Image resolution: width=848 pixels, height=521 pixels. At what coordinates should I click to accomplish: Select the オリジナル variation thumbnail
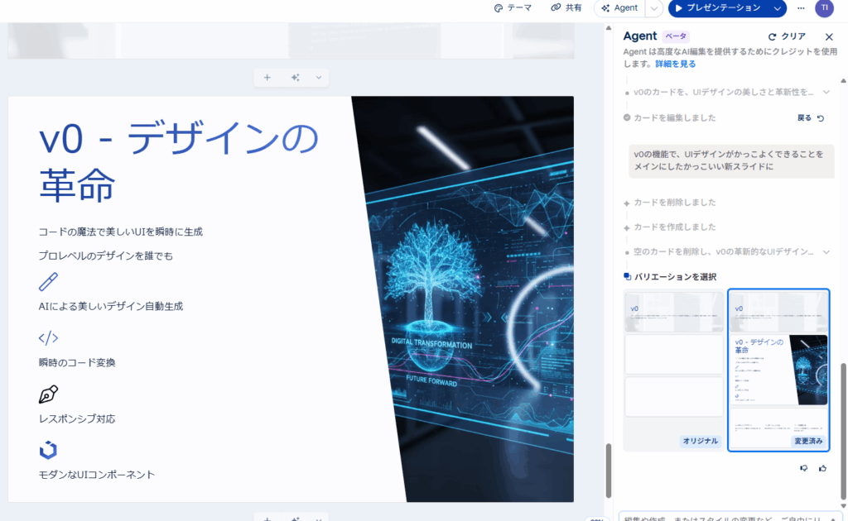(674, 370)
